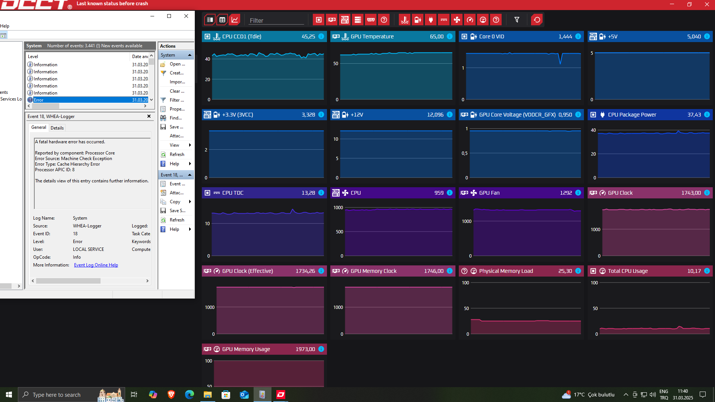Click into the sensor Filter text field

pyautogui.click(x=276, y=20)
